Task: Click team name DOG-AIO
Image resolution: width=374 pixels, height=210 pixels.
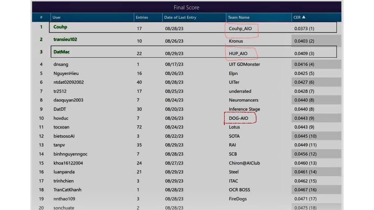Action: (238, 118)
